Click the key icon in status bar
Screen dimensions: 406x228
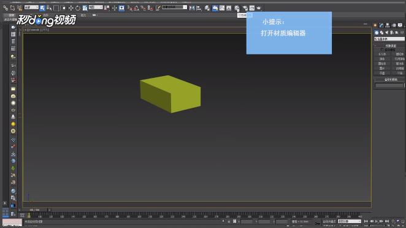click(x=318, y=223)
